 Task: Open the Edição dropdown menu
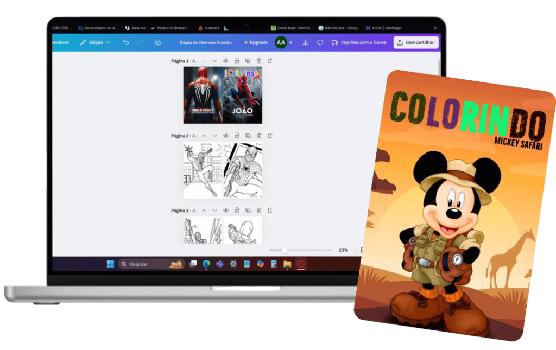[x=98, y=42]
